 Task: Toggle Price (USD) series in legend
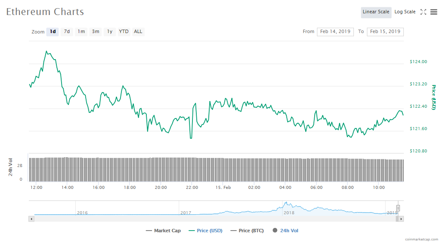[x=205, y=231]
